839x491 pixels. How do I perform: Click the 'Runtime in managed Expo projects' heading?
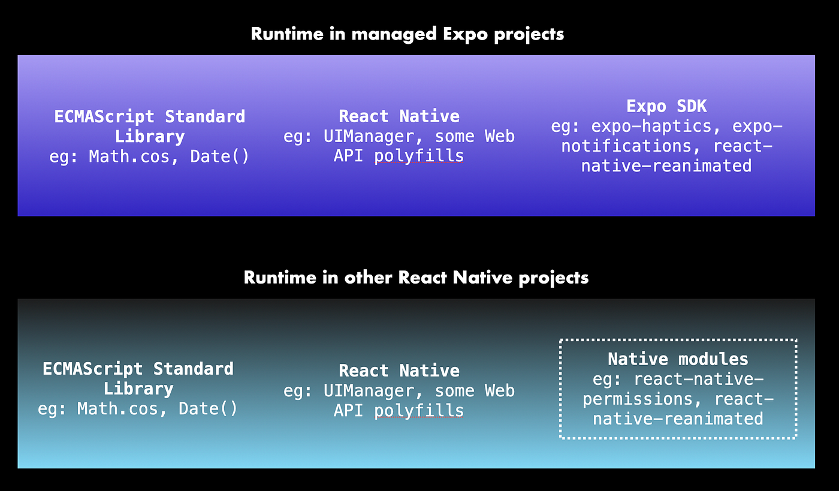(408, 34)
